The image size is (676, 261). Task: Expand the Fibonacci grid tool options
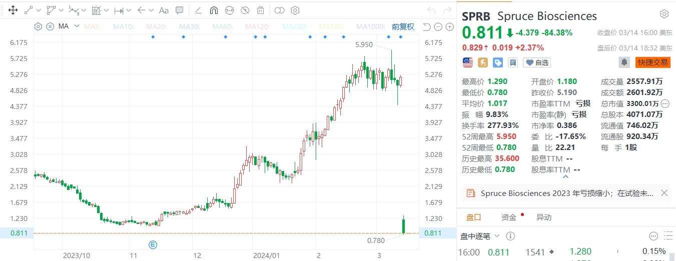tap(107, 10)
